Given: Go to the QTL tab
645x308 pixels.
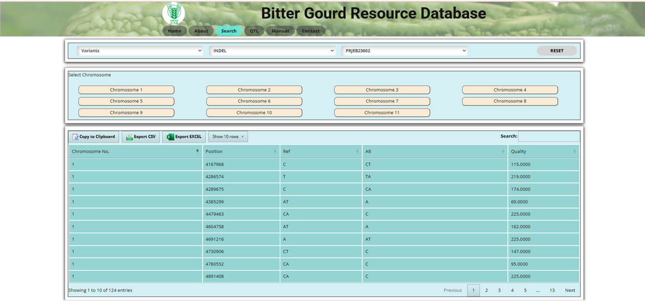Looking at the screenshot, I should (254, 31).
